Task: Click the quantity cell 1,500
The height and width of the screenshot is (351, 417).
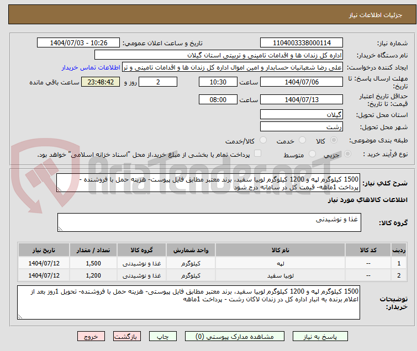Action: pos(93,263)
